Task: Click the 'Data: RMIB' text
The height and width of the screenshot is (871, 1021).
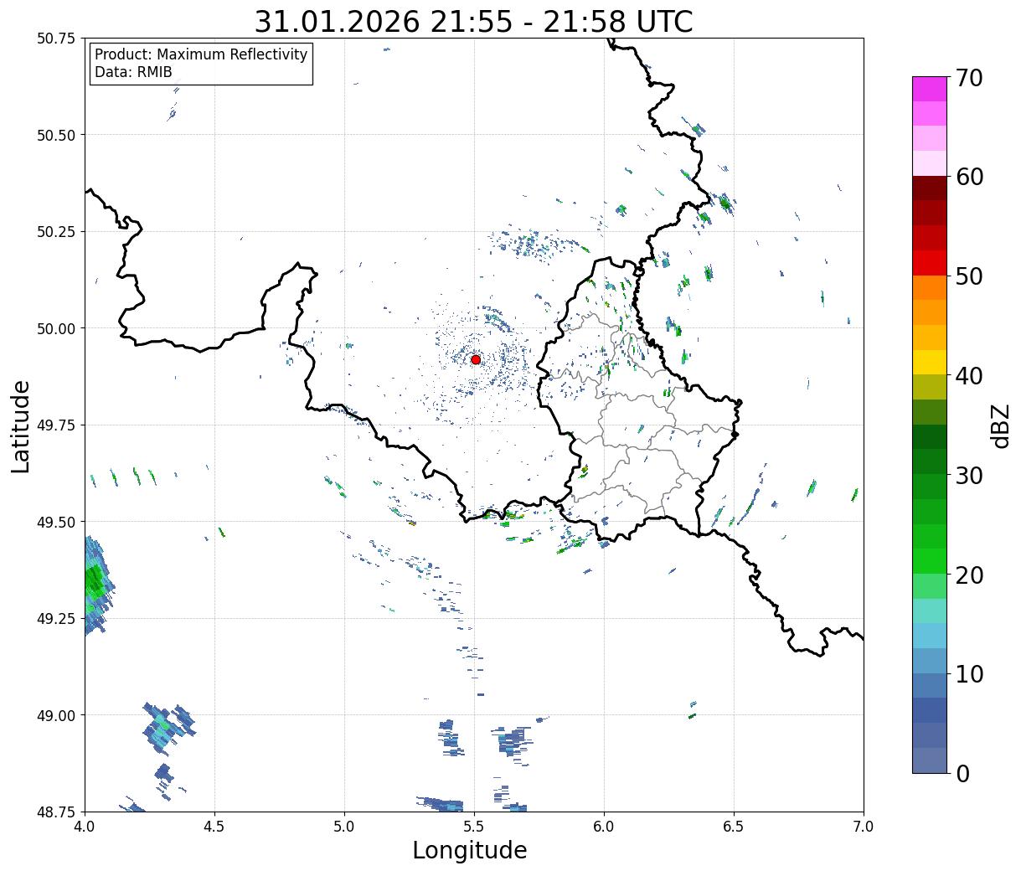Action: (x=133, y=72)
